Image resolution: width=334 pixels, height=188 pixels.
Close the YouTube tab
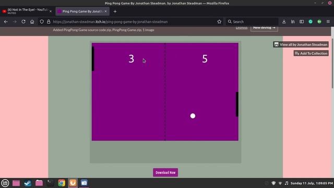51,11
